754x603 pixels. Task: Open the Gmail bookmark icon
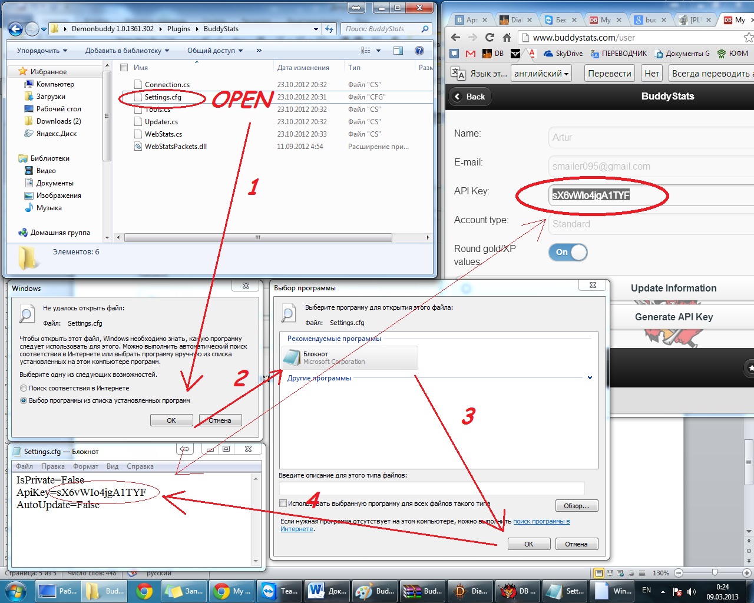pyautogui.click(x=470, y=54)
